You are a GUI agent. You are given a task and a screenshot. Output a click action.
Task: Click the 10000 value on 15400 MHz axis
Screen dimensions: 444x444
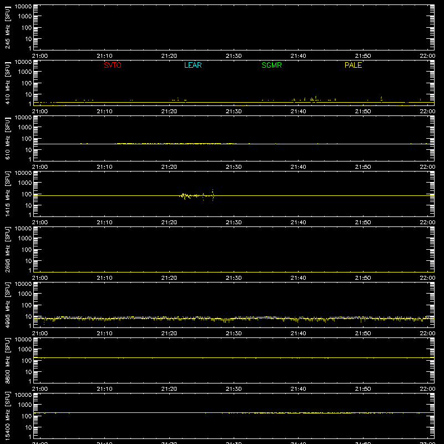pyautogui.click(x=23, y=395)
